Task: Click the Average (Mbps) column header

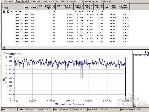Action: point(79,7)
